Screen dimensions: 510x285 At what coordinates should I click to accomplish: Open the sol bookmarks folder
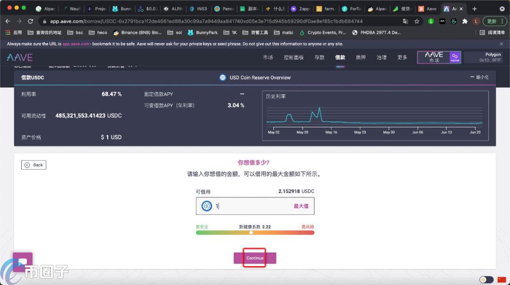coord(175,33)
